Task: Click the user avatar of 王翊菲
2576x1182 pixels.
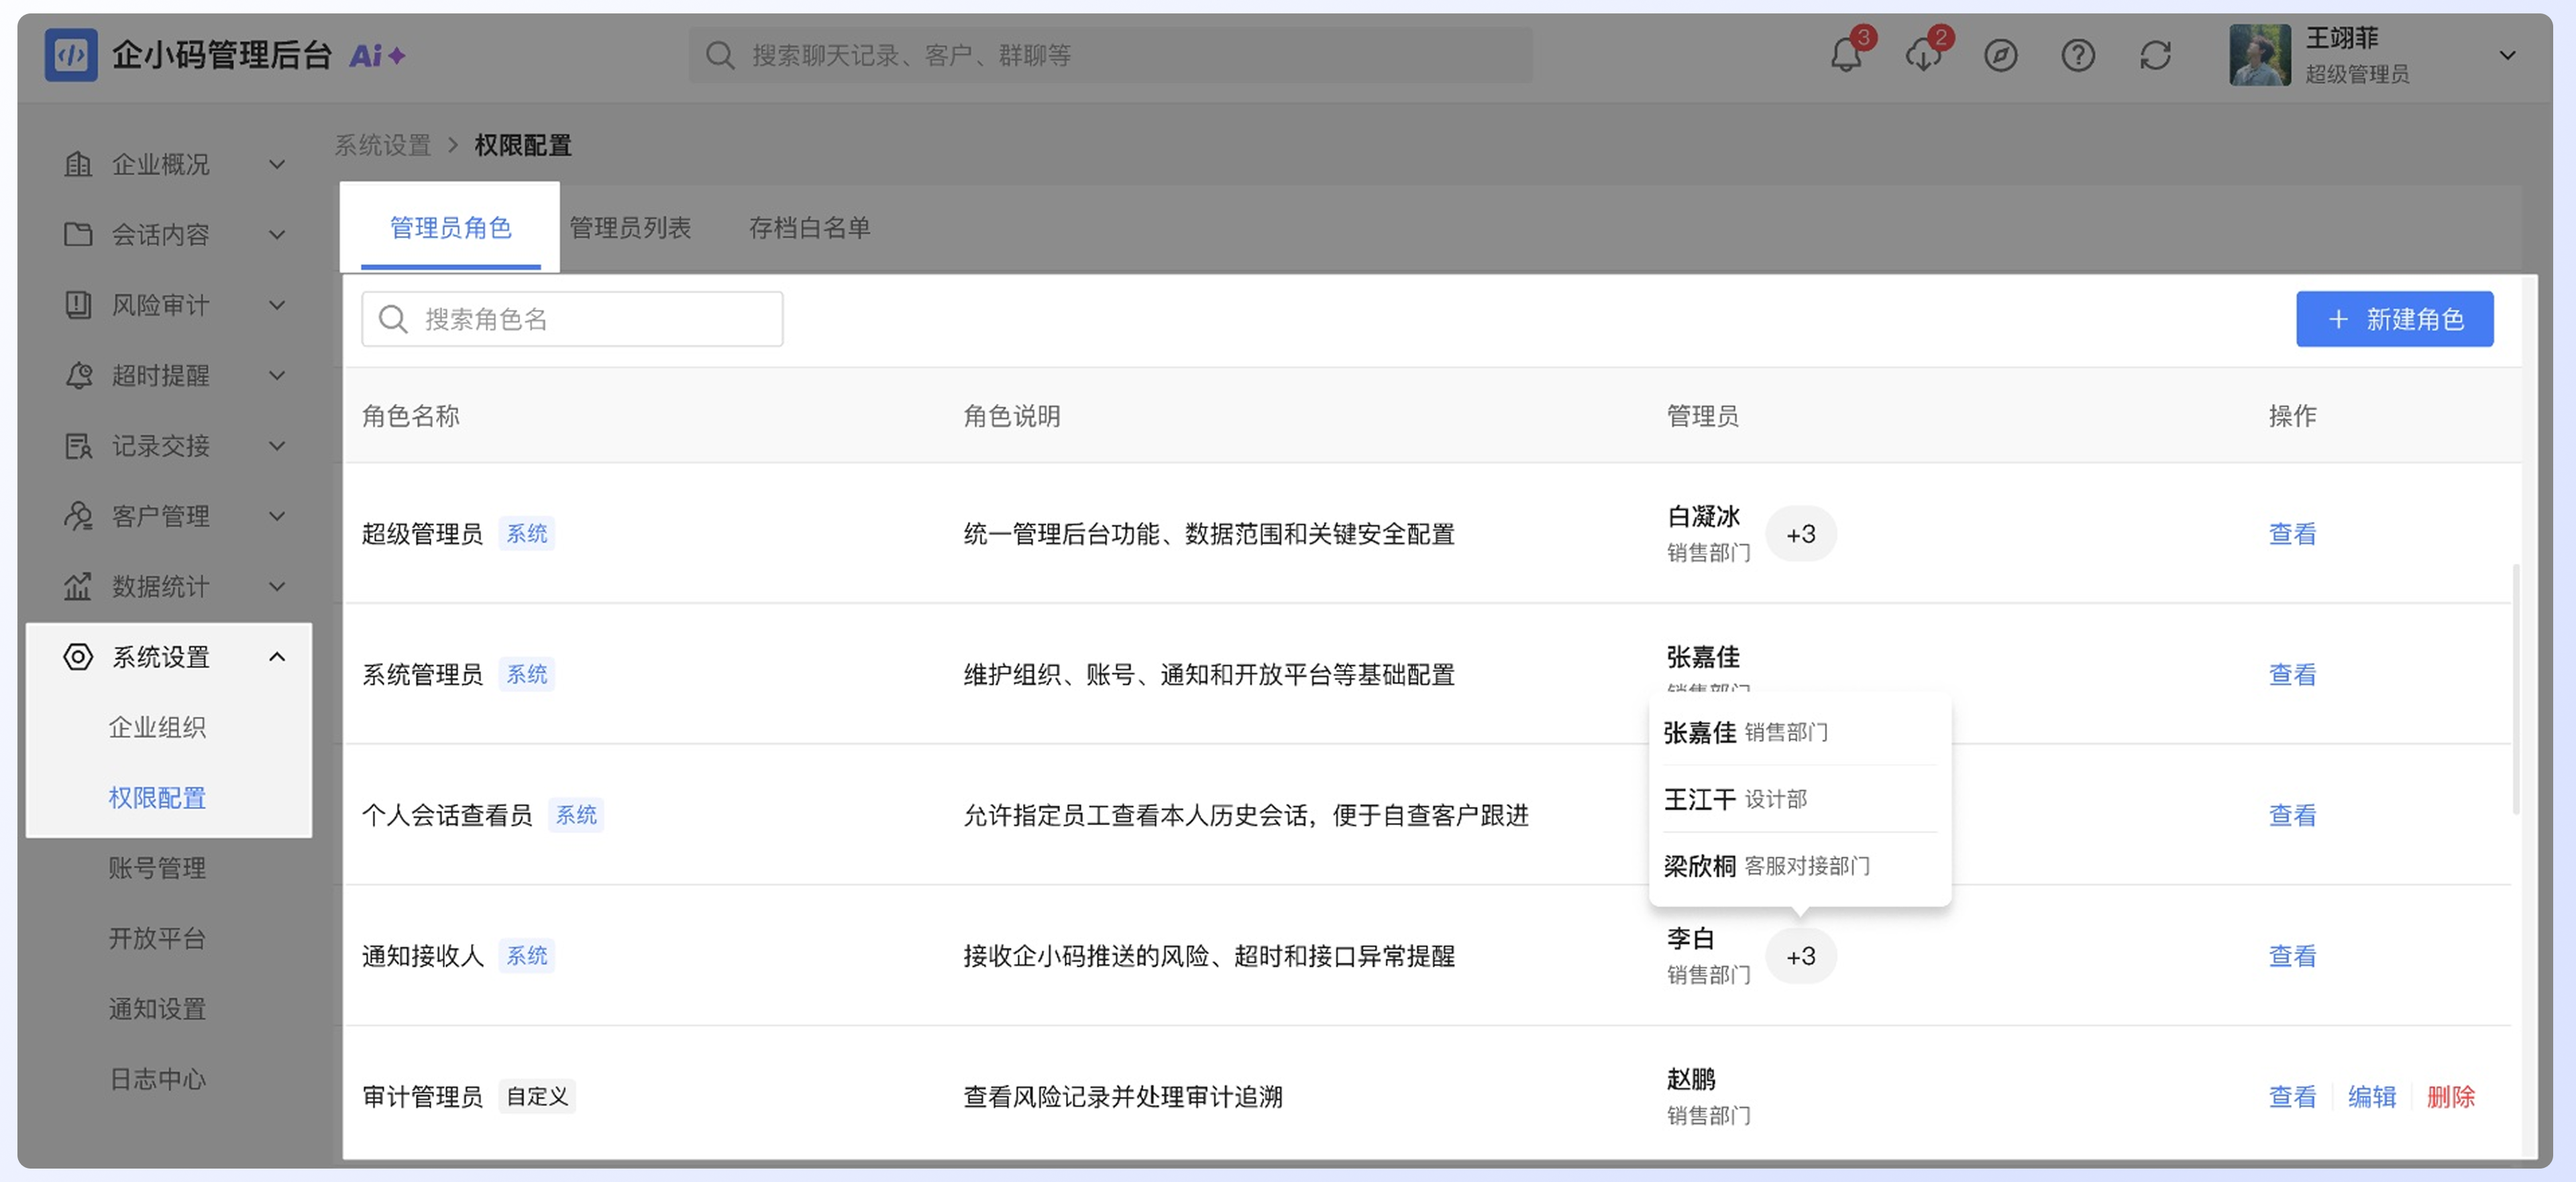Action: (x=2259, y=55)
